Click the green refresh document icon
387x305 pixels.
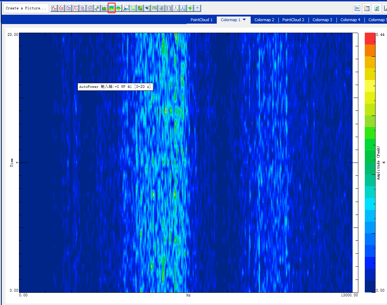coord(376,8)
